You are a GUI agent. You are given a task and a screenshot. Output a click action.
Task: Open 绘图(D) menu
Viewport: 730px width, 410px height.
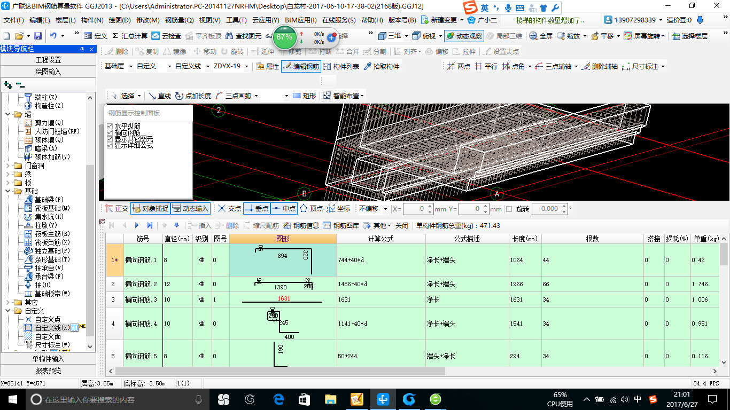tap(120, 20)
